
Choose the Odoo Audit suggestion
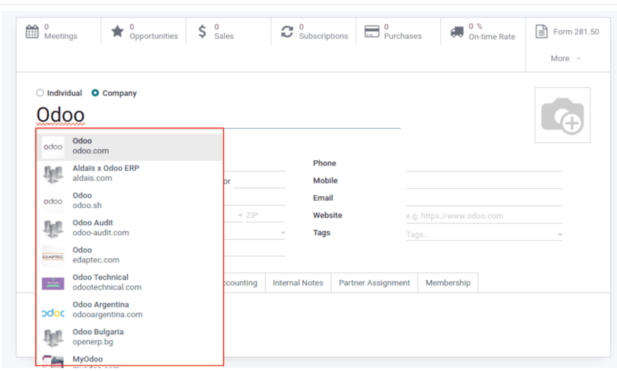pyautogui.click(x=130, y=228)
